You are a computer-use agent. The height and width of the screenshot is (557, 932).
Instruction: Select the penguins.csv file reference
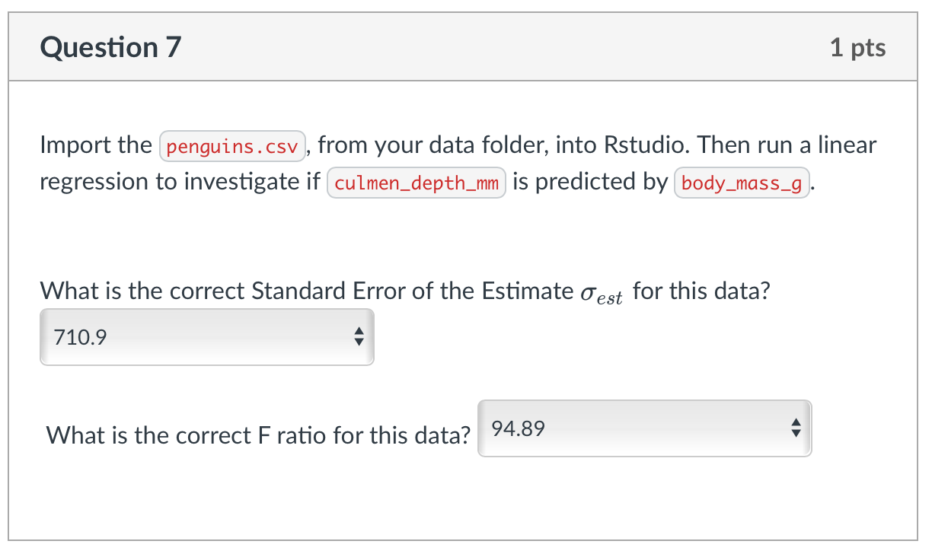point(232,145)
